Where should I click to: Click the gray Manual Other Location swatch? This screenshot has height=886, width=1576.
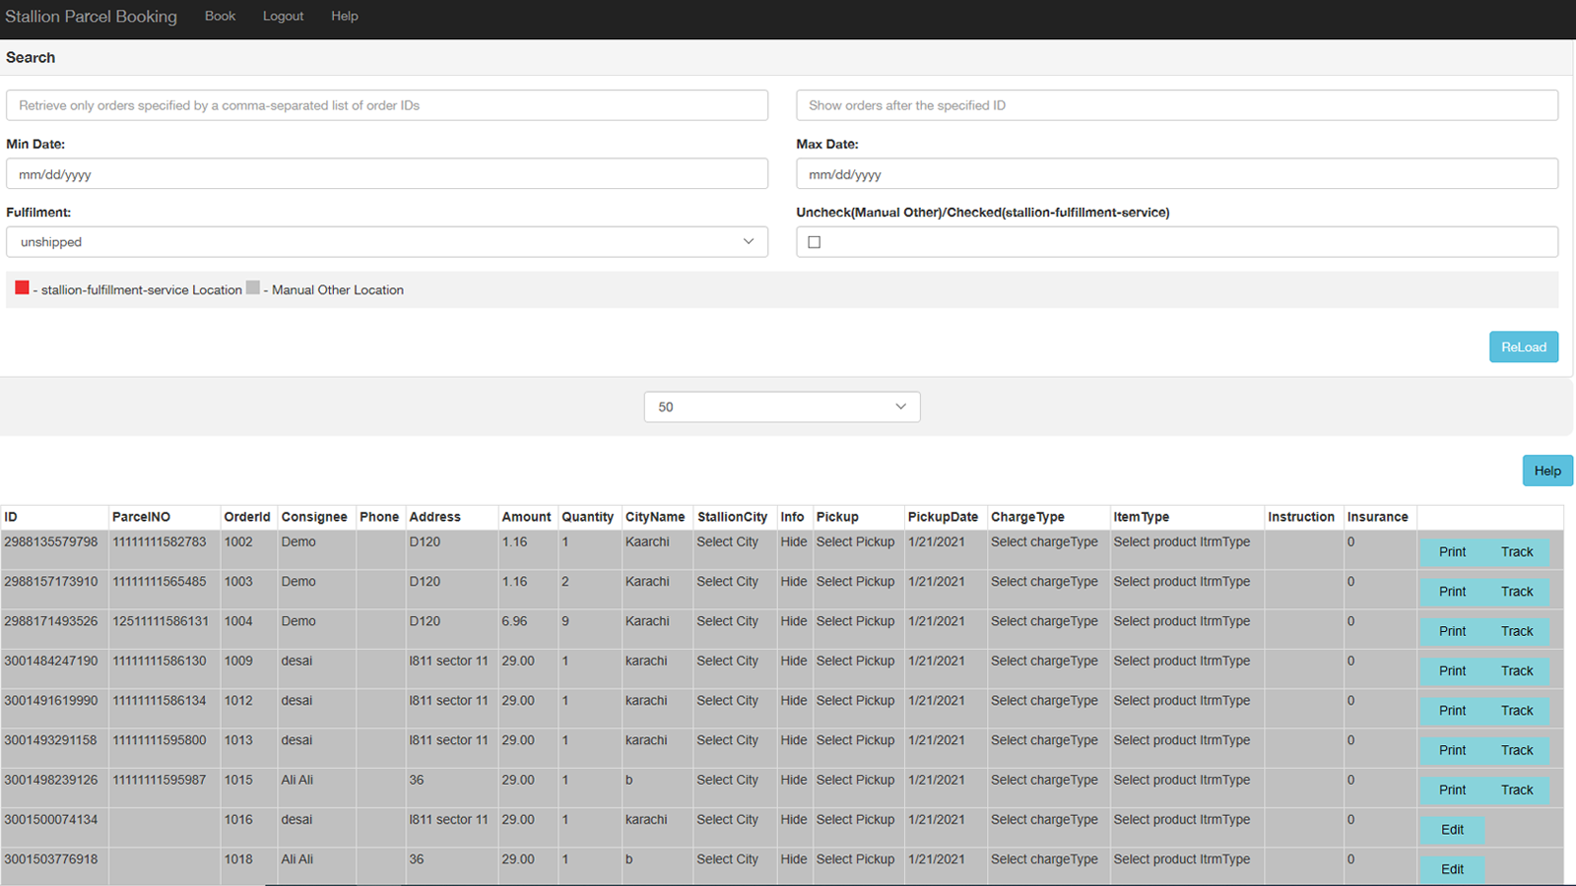point(253,287)
